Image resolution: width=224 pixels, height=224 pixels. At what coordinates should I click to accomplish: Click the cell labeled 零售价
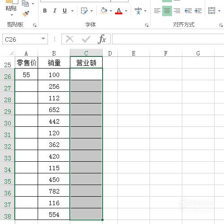point(26,63)
